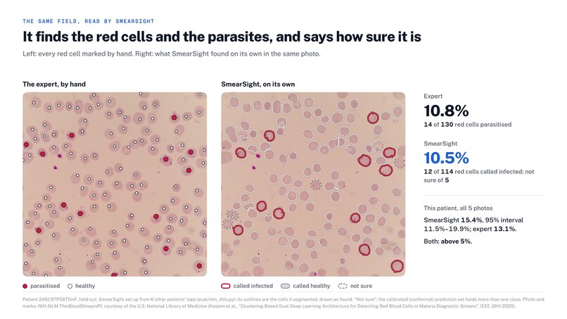Click the 'parasitised' legend label

(x=45, y=286)
